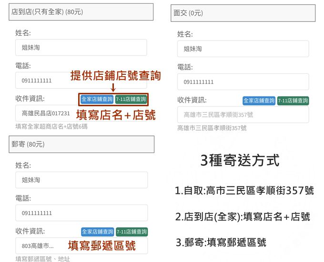Click the 姓名: label in the 店到店 form

(23, 33)
